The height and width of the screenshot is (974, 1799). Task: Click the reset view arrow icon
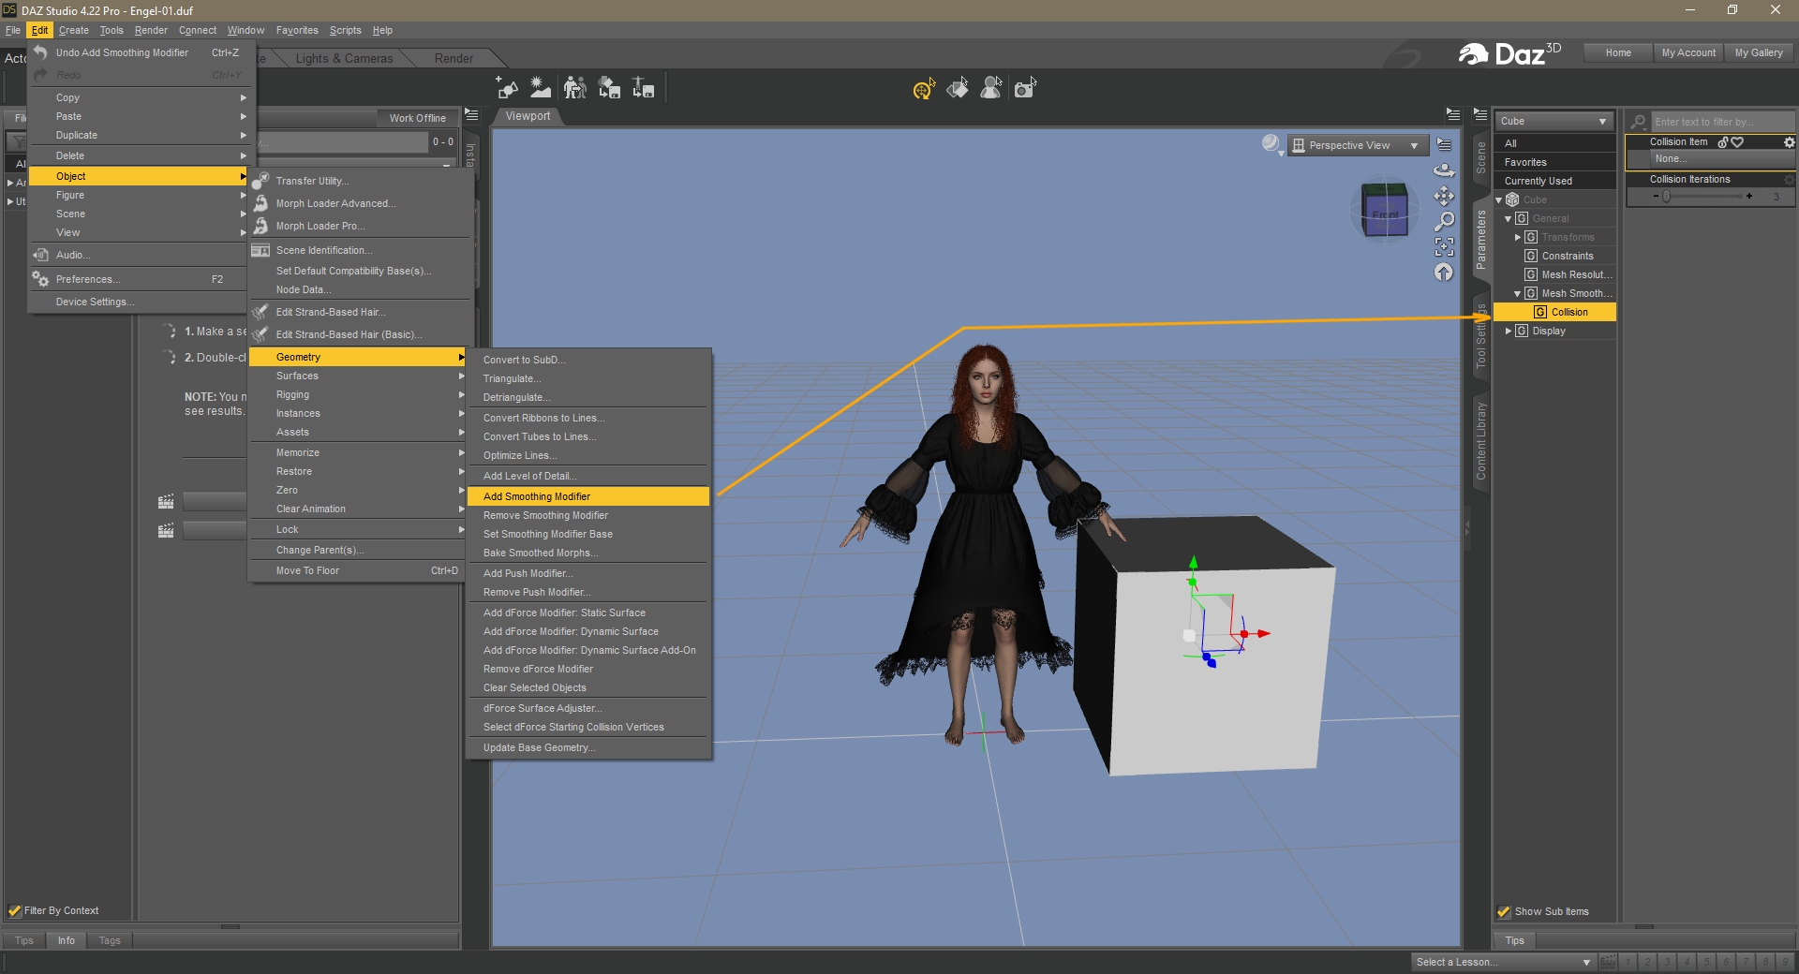[1444, 273]
